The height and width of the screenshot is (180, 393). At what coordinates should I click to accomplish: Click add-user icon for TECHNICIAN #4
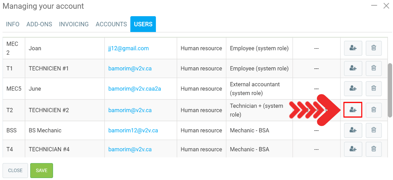[353, 149]
